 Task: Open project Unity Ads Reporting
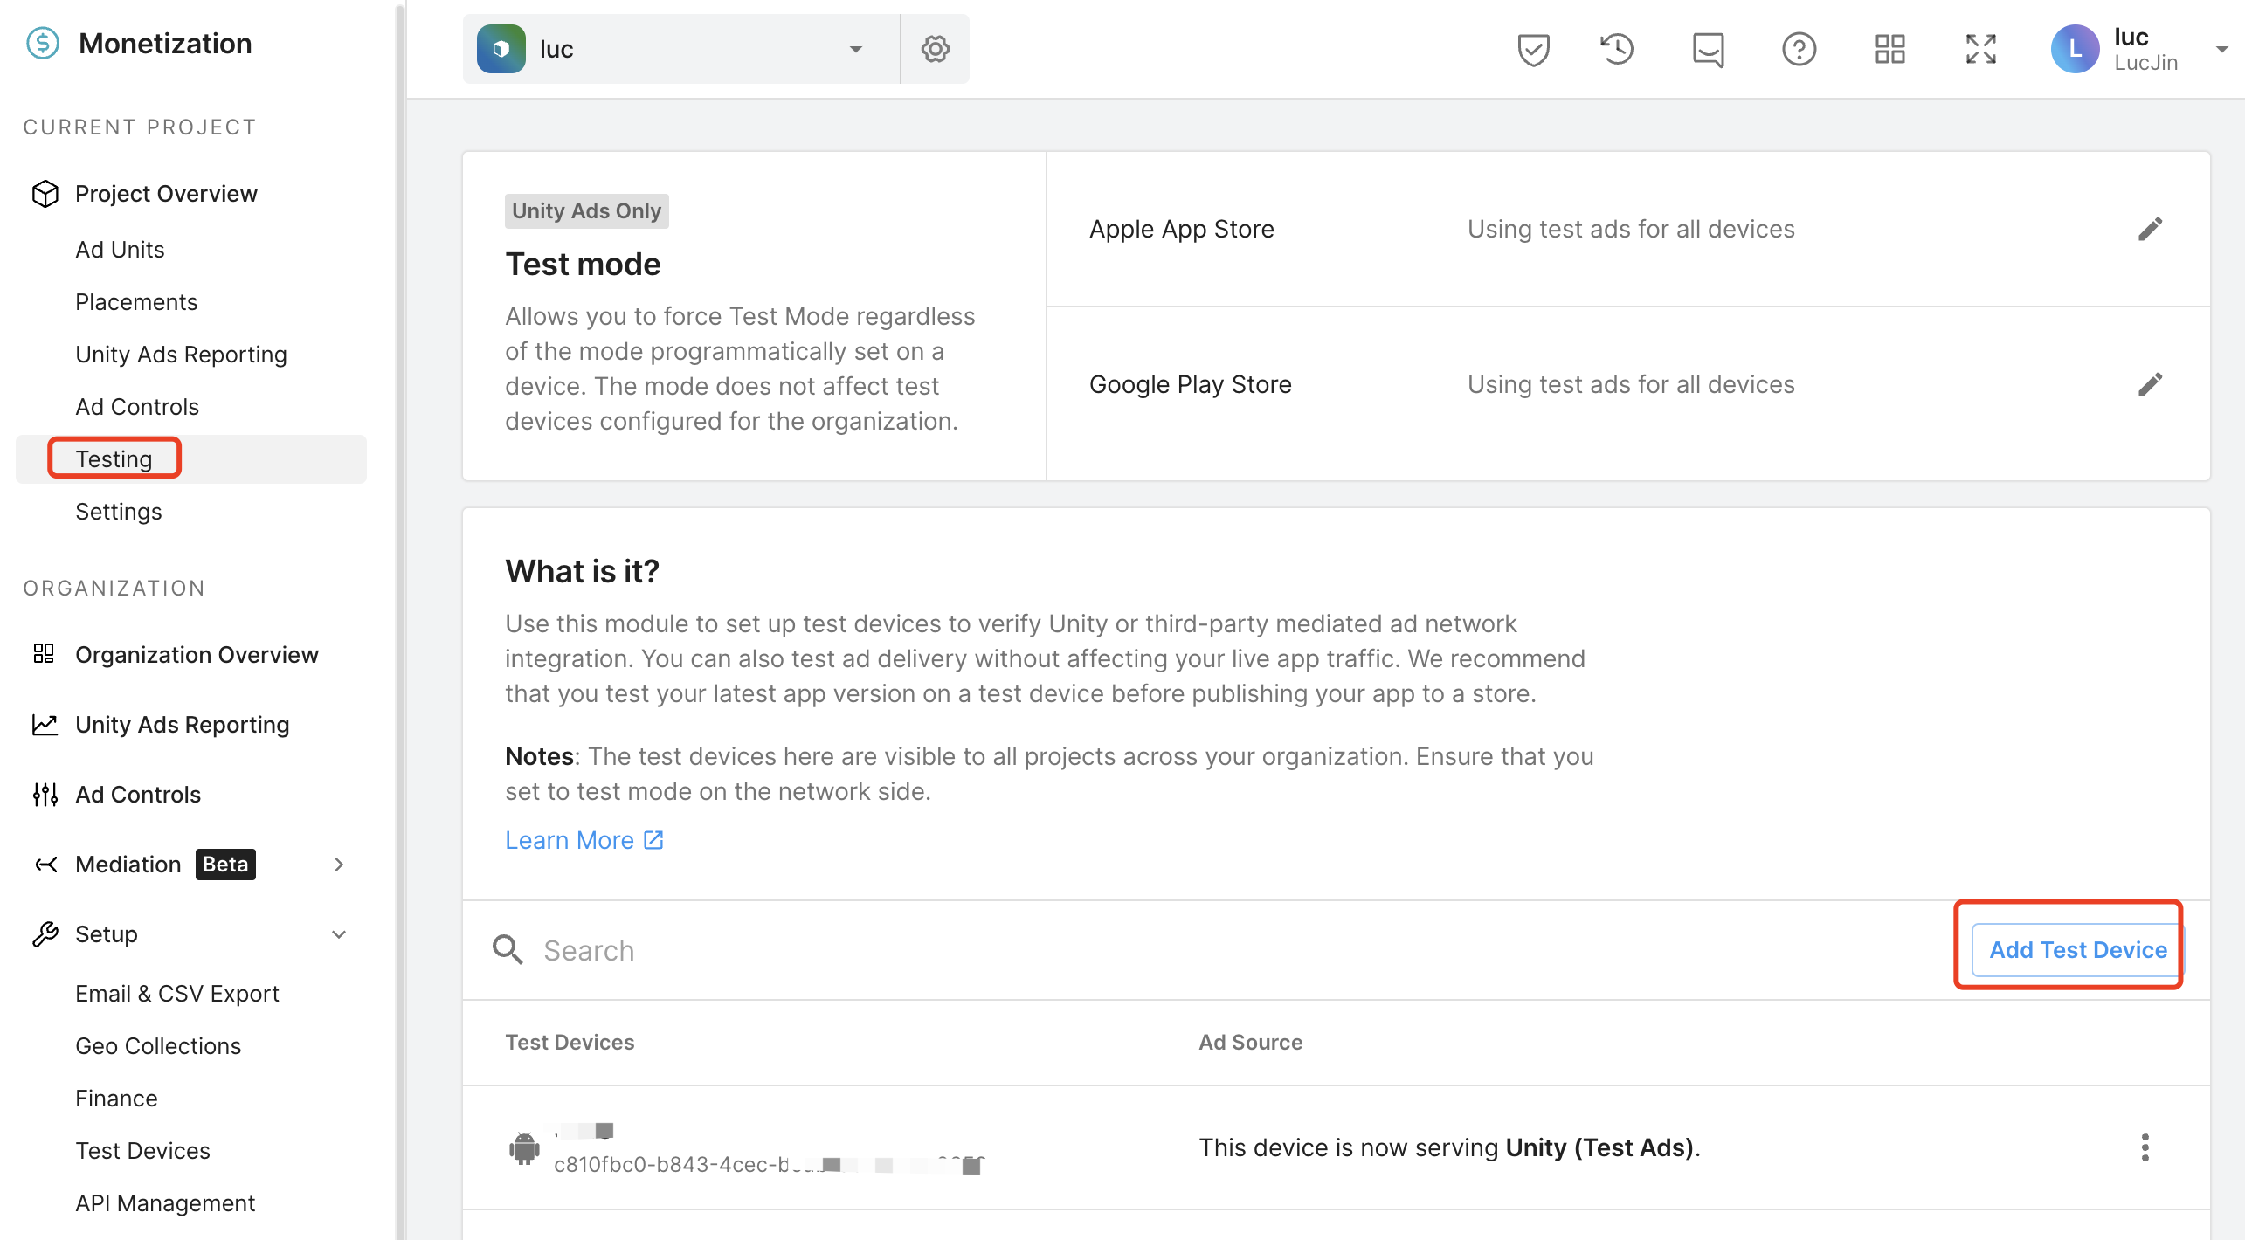tap(181, 355)
